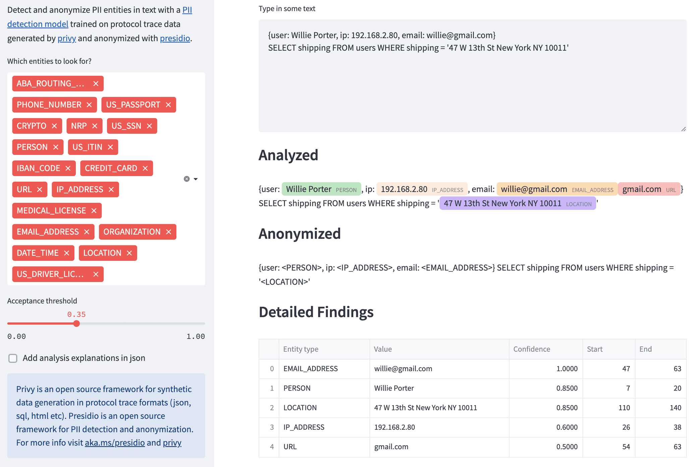
Task: Open the presidio link
Action: pos(175,38)
